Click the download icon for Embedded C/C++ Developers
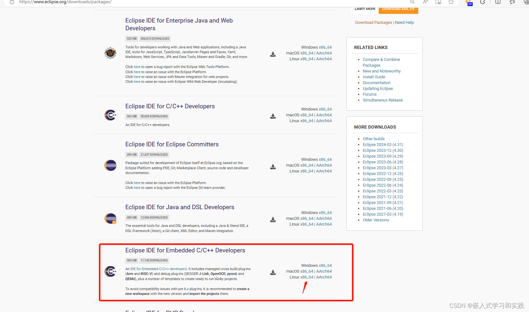 (273, 272)
